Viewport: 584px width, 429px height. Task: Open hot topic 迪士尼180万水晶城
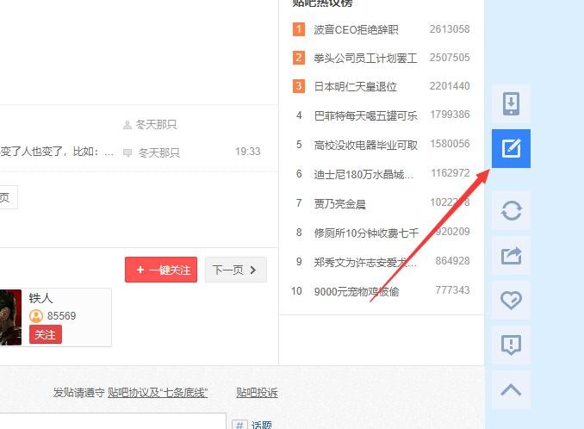(363, 174)
